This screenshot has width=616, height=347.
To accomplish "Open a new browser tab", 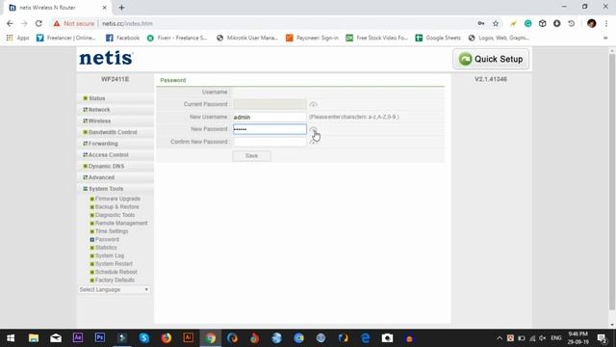I will point(121,8).
